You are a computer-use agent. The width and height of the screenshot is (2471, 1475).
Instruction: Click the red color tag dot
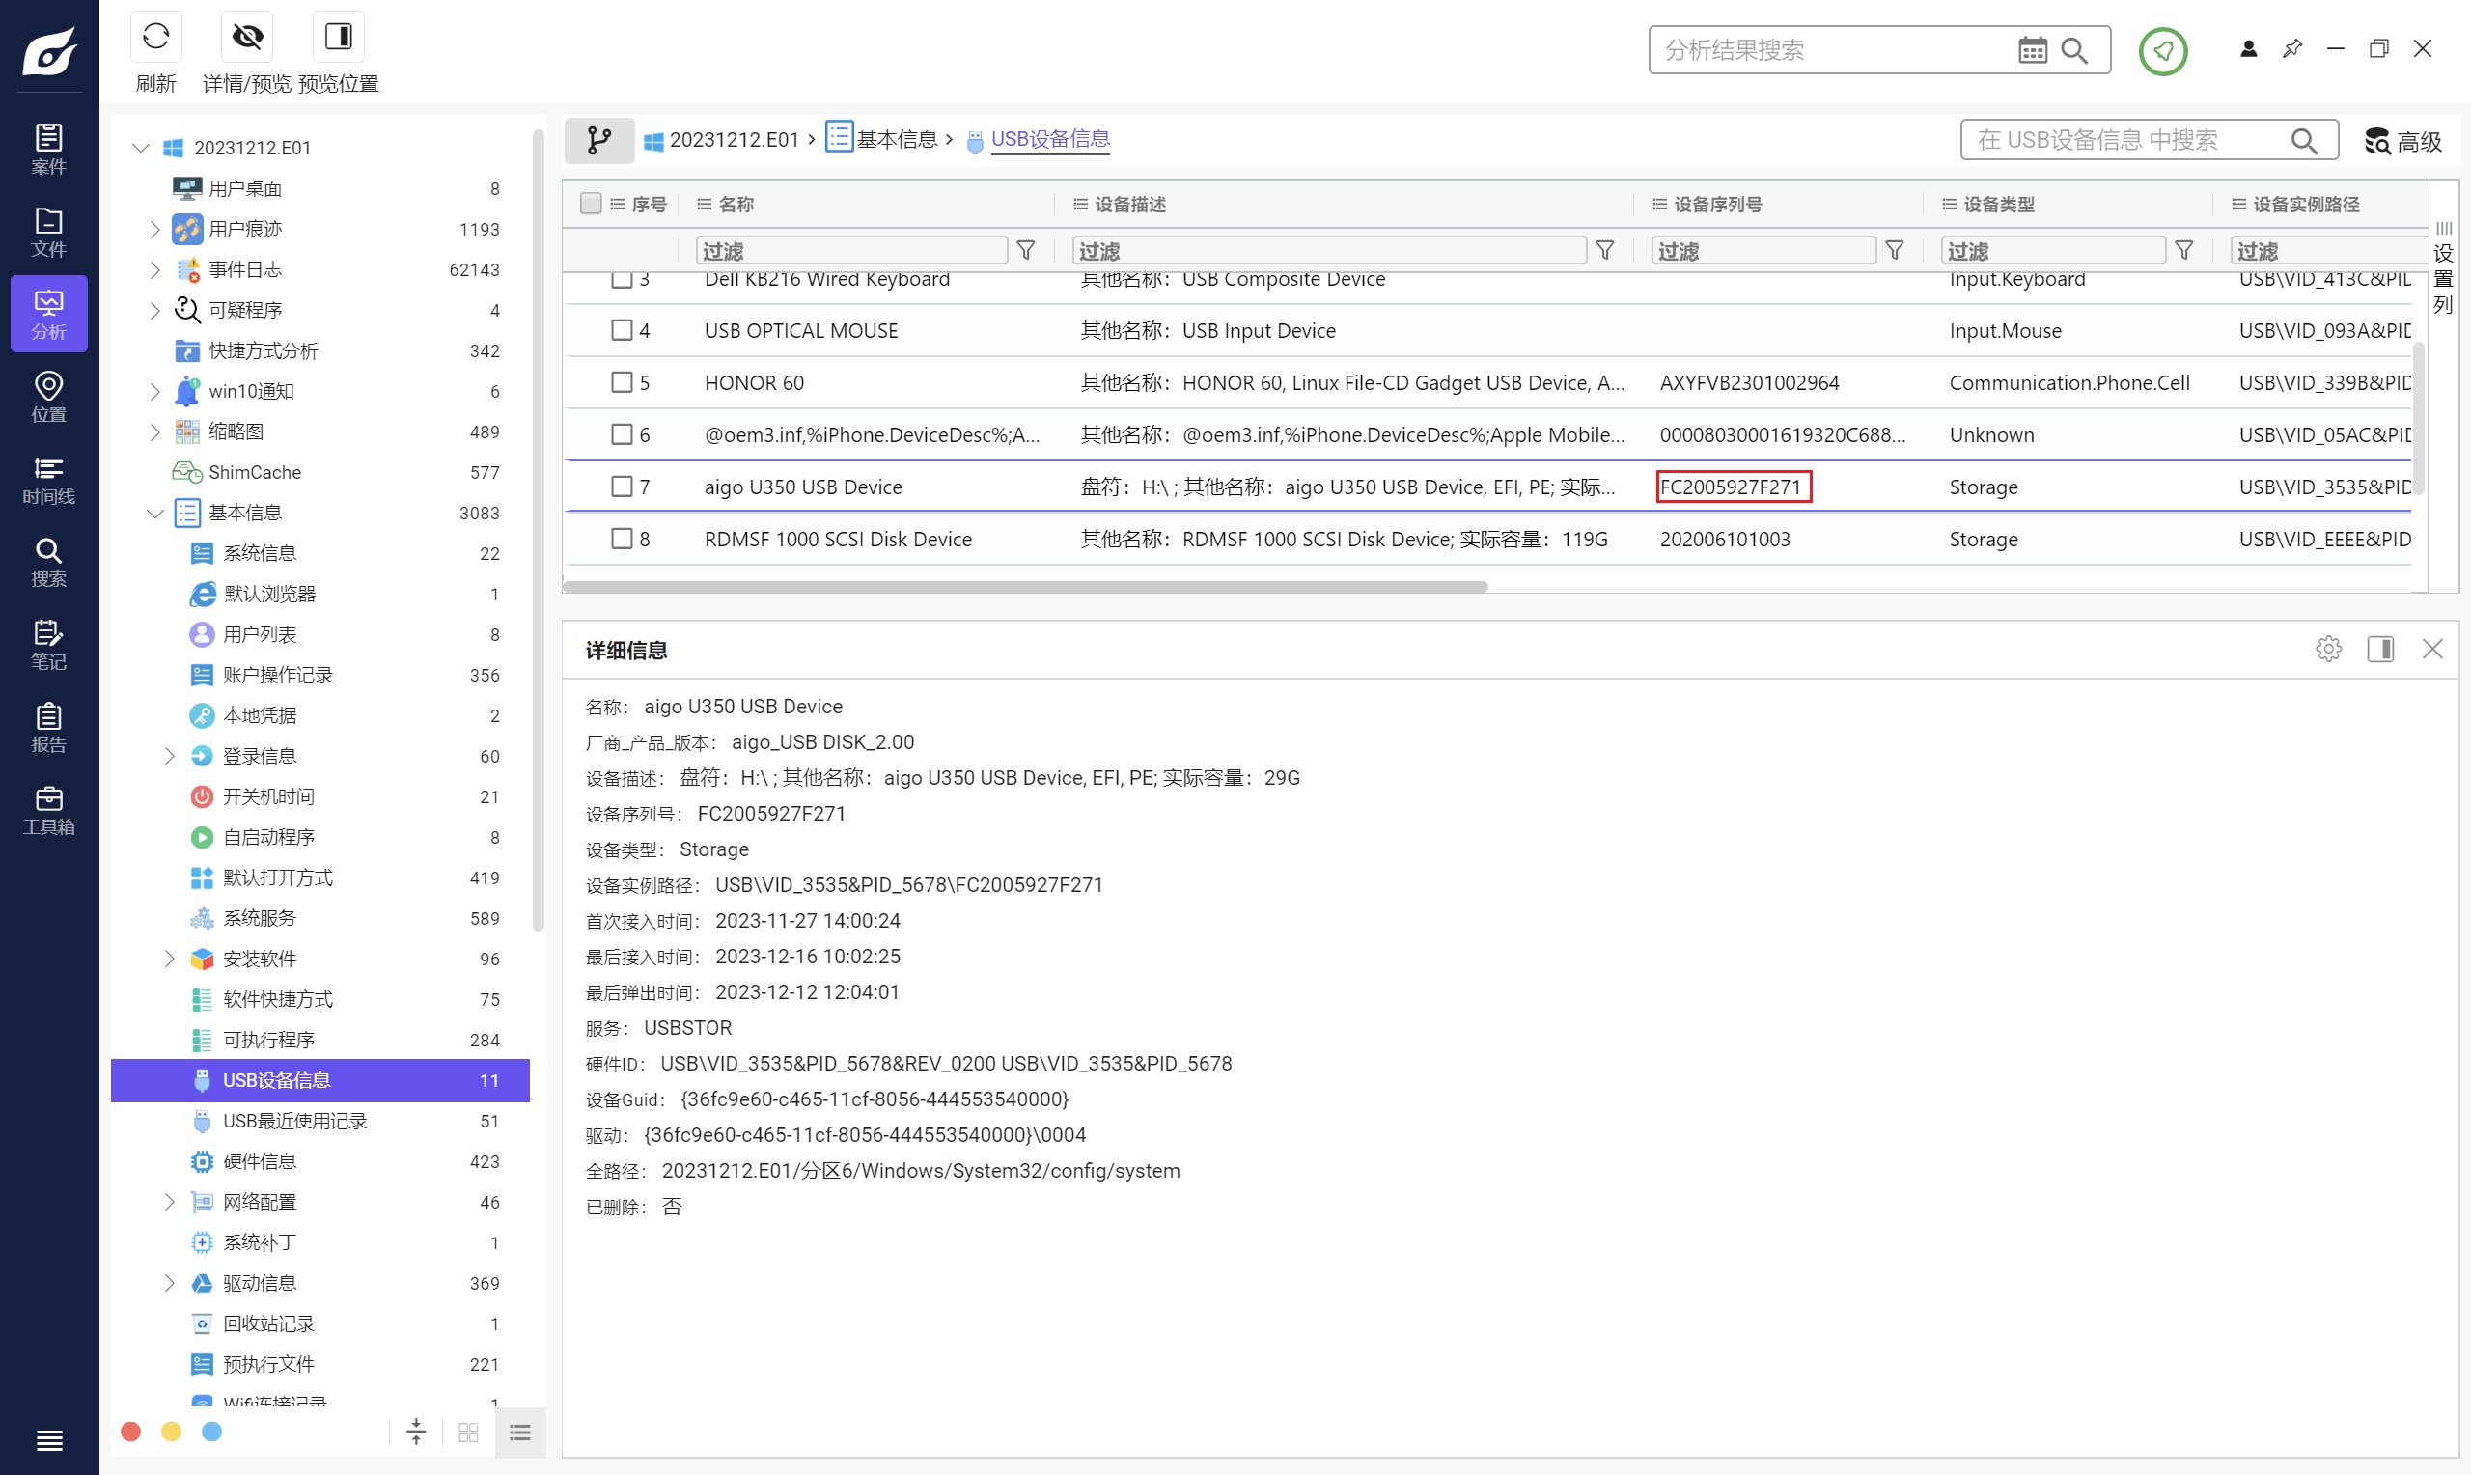pos(130,1432)
